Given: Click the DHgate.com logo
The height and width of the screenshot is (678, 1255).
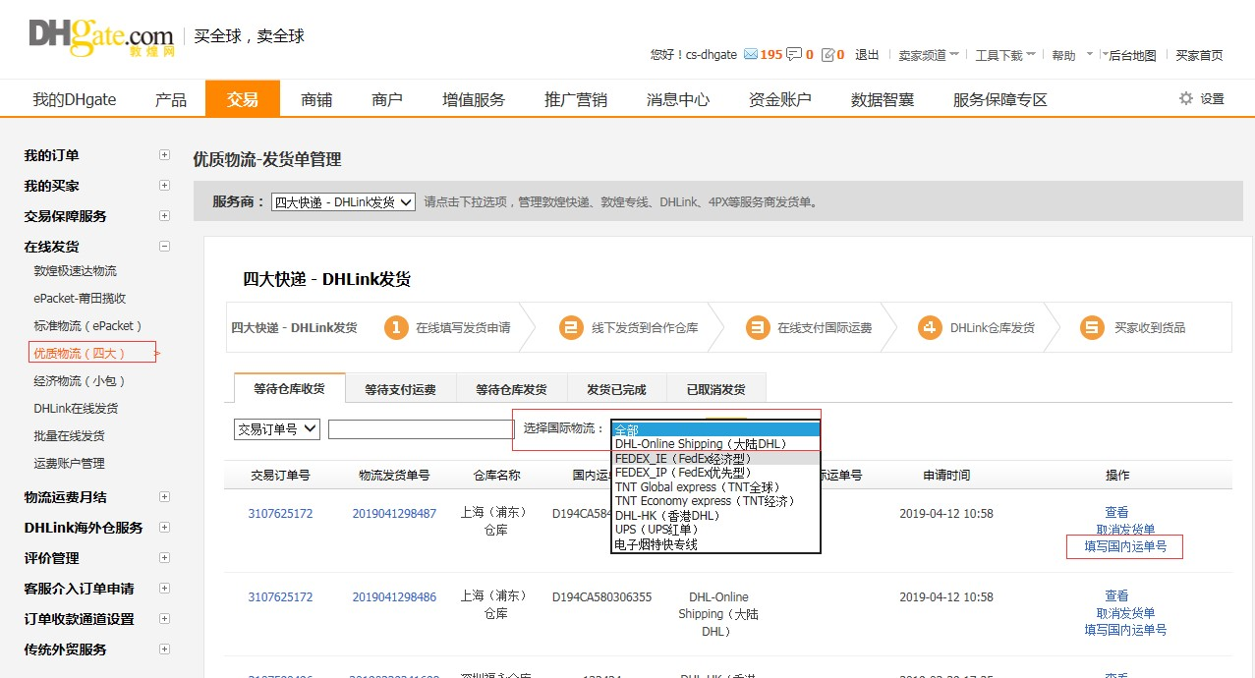Looking at the screenshot, I should (x=100, y=37).
